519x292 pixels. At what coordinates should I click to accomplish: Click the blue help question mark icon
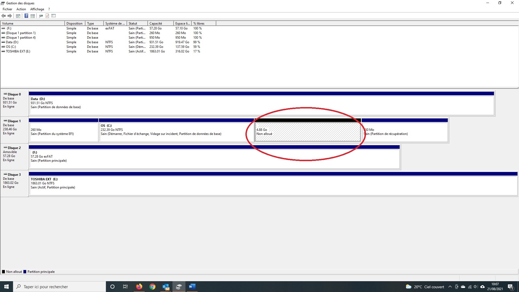[26, 16]
